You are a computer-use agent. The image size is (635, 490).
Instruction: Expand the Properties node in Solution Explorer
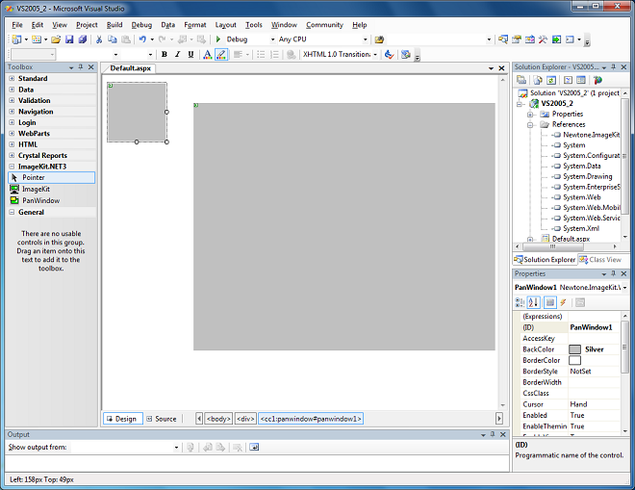[x=530, y=115]
